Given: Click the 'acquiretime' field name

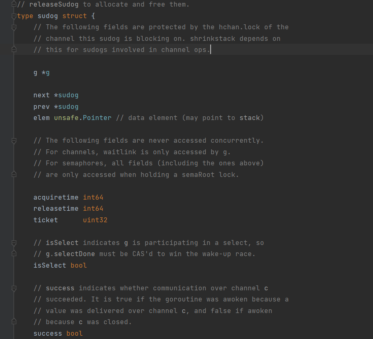Looking at the screenshot, I should 56,198.
